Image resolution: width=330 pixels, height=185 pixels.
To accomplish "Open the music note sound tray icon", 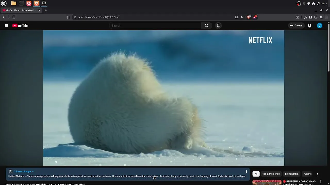I will click(x=318, y=3).
